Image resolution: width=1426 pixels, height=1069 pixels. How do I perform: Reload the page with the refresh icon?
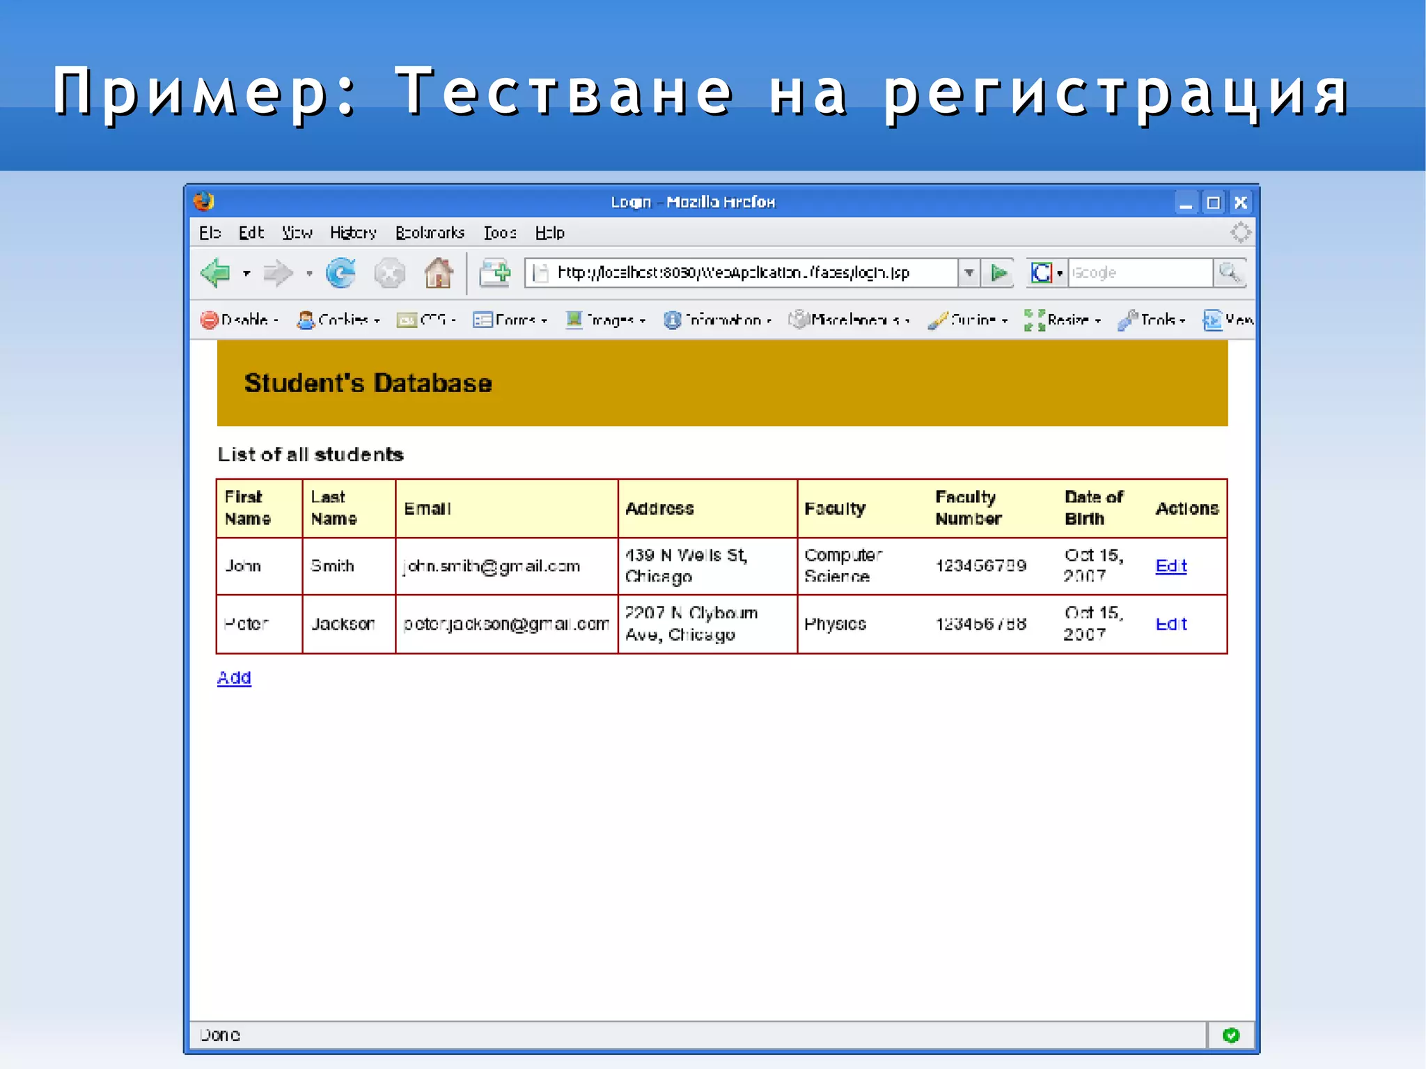tap(340, 272)
